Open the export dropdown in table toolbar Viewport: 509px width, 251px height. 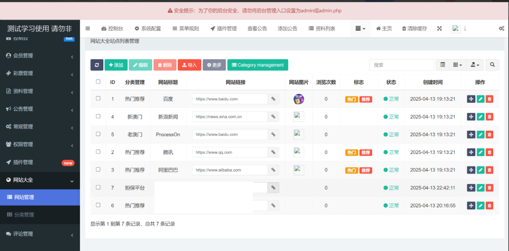pyautogui.click(x=475, y=65)
